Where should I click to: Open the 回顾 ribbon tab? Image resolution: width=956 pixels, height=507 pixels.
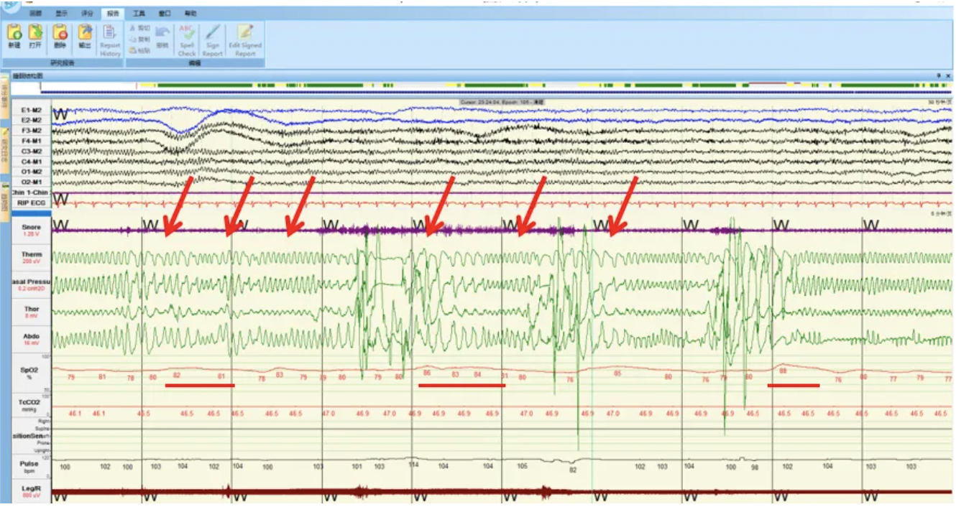[x=35, y=14]
